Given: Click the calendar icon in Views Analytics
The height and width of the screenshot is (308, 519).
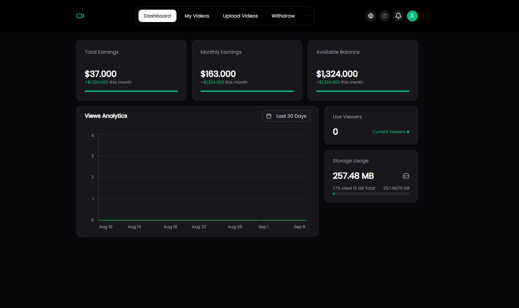Looking at the screenshot, I should click(x=269, y=116).
